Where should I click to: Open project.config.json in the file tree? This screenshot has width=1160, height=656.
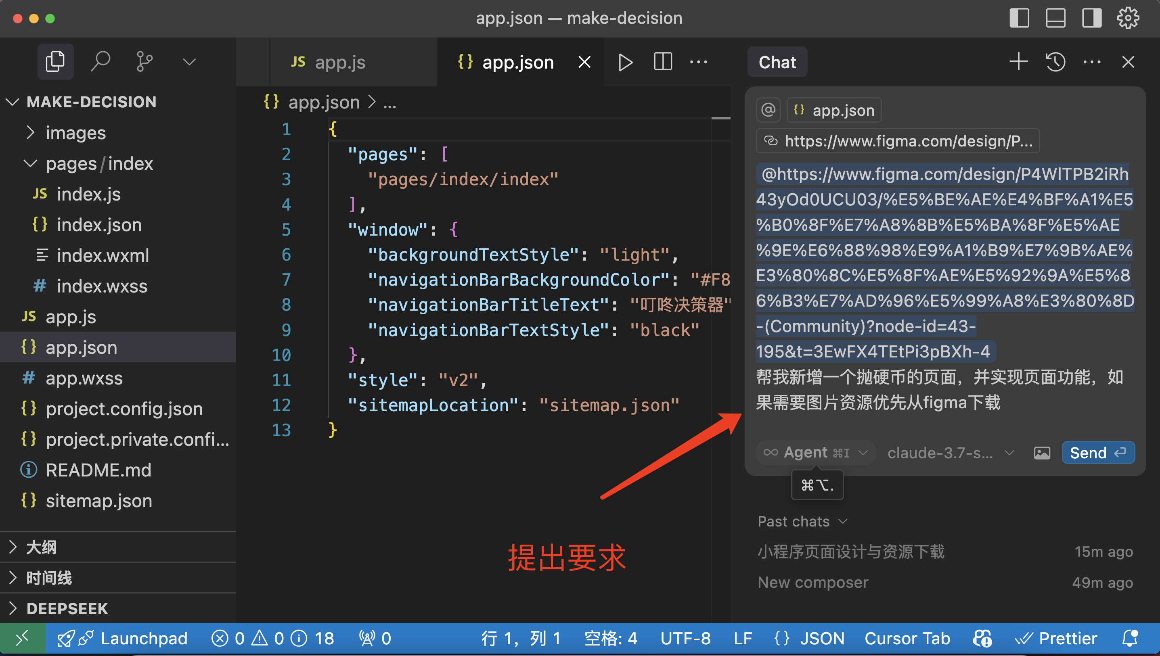(118, 409)
